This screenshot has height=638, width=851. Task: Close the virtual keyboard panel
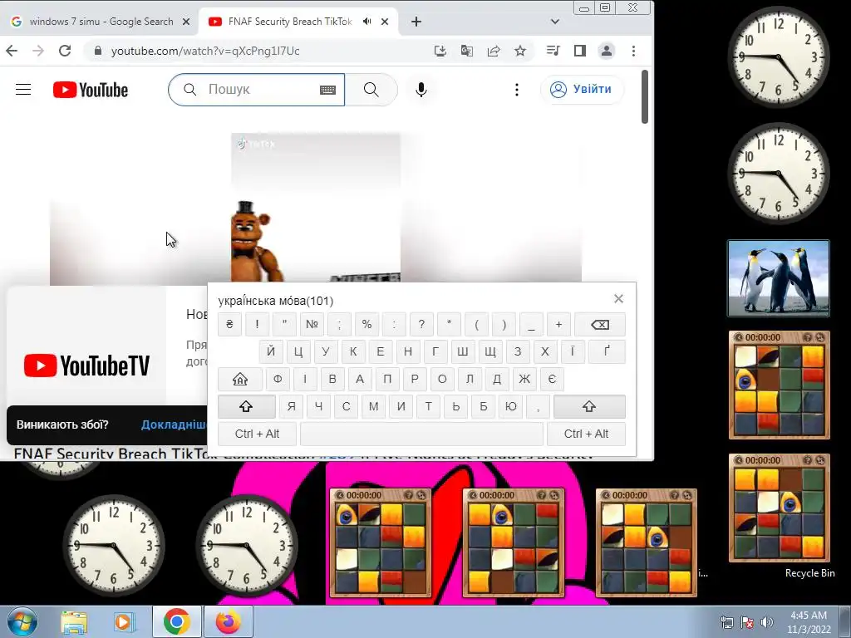click(x=618, y=299)
